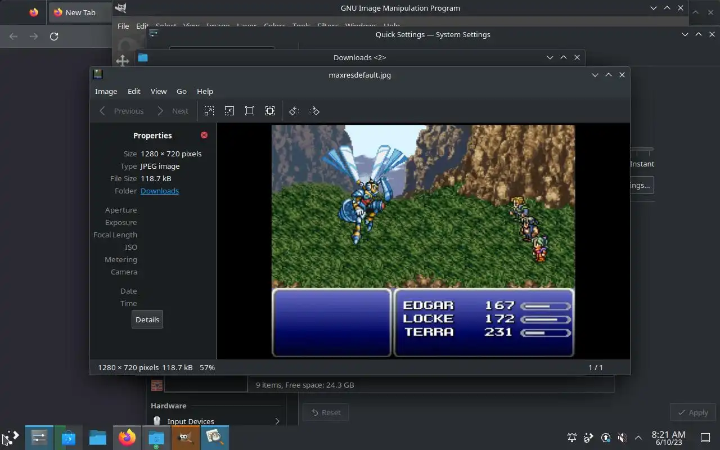Open the View menu in image viewer
The width and height of the screenshot is (720, 450).
coord(159,91)
